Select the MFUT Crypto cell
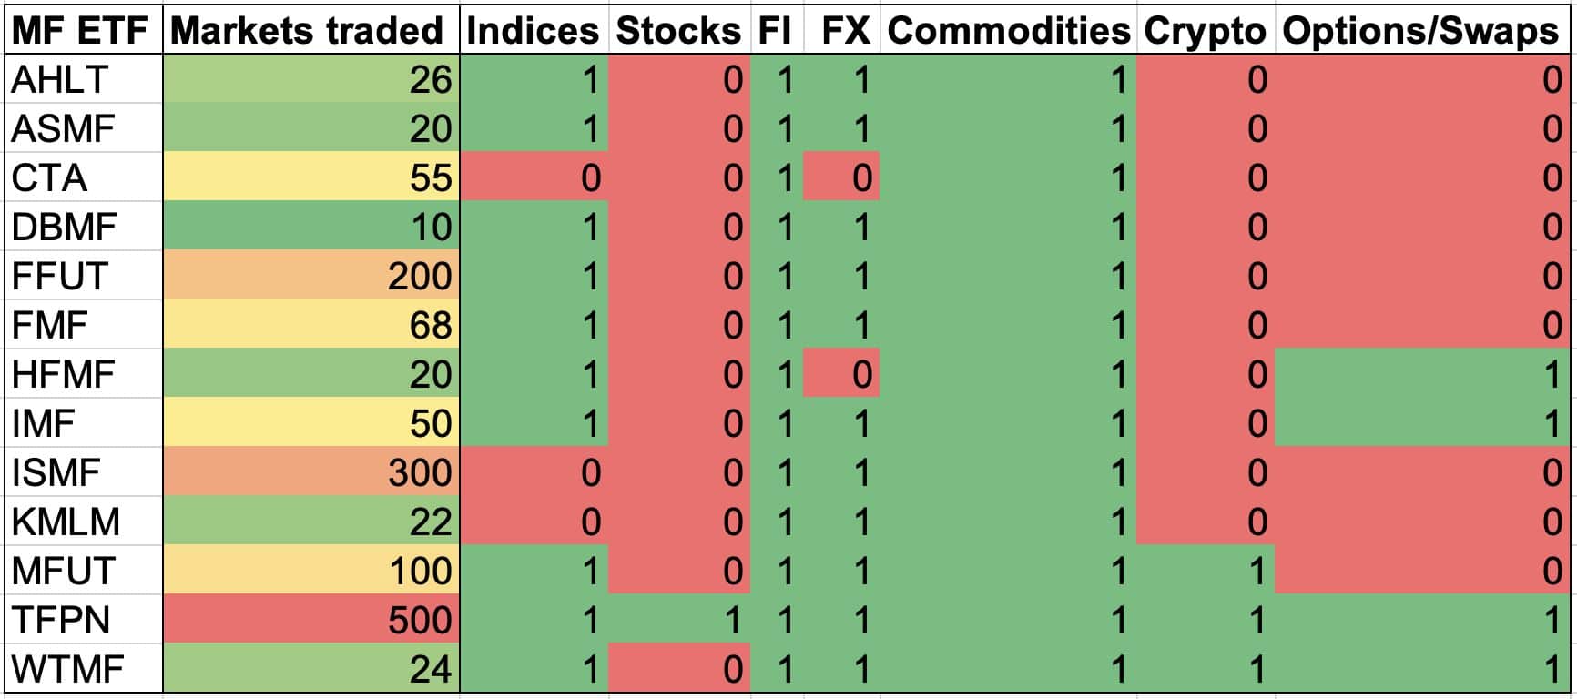Image resolution: width=1577 pixels, height=699 pixels. tap(1205, 571)
